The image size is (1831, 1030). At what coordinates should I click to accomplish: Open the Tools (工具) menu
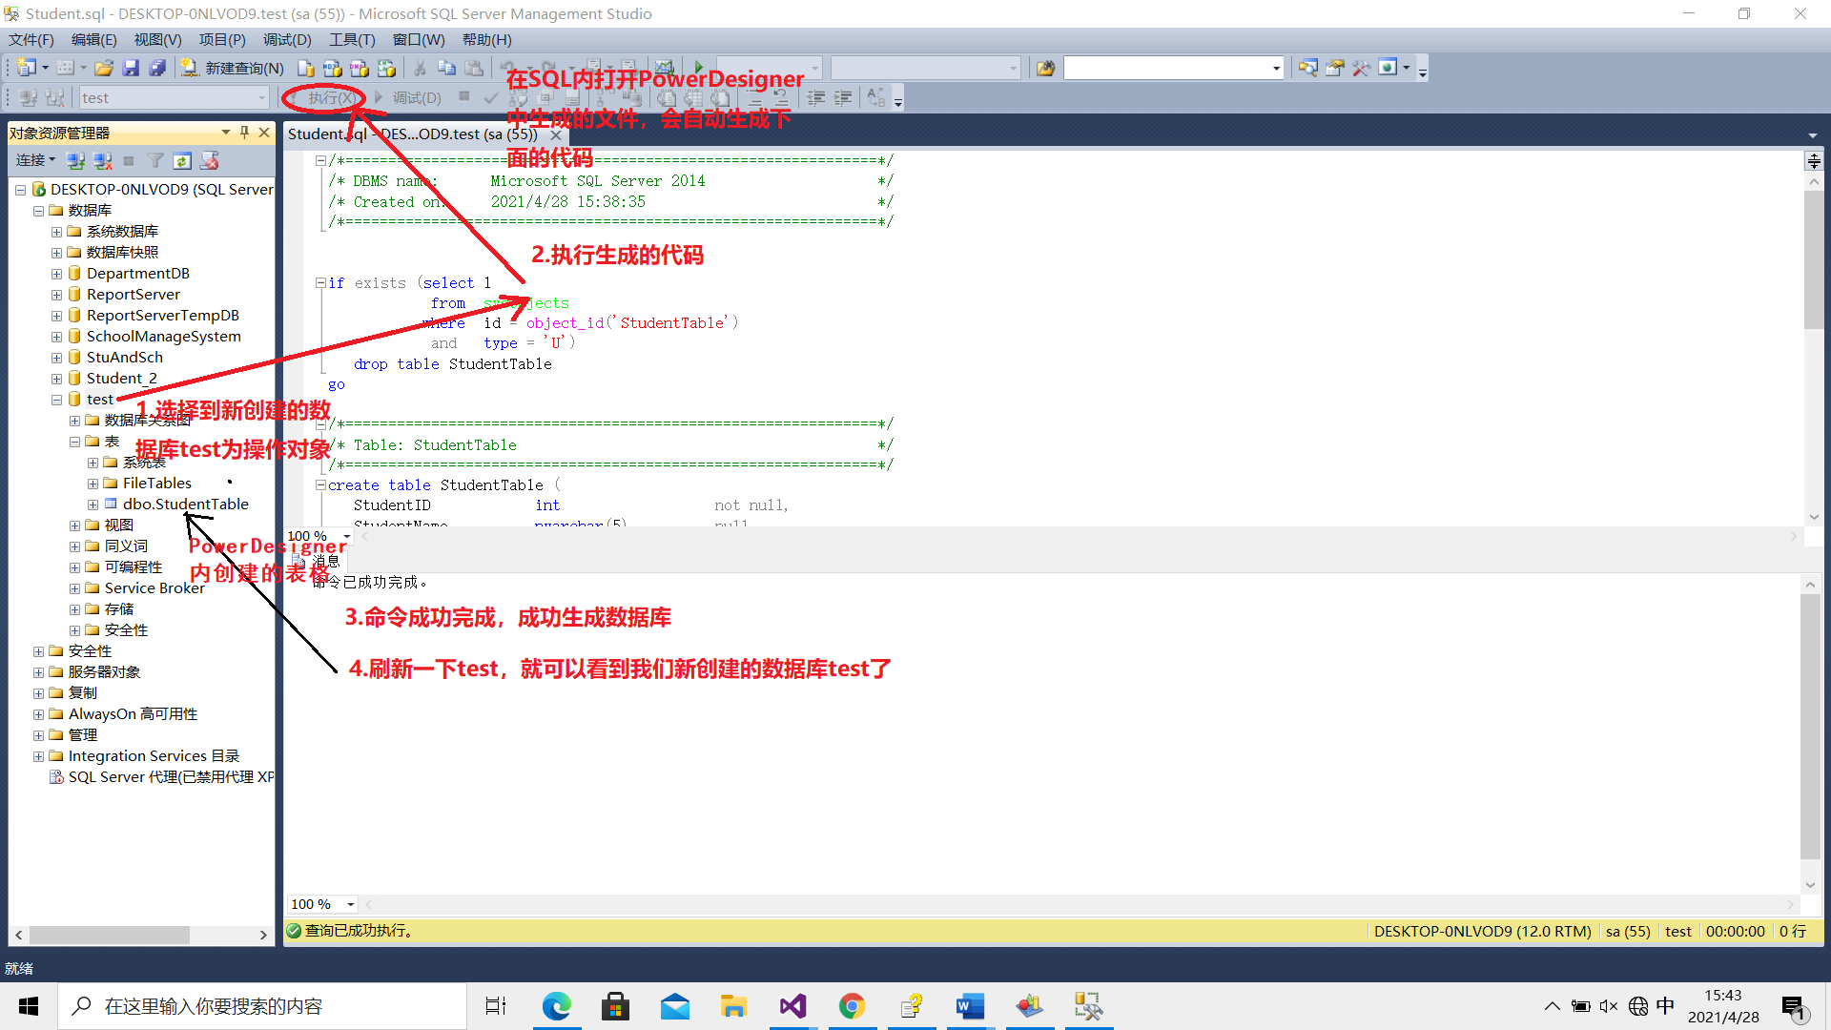click(352, 39)
